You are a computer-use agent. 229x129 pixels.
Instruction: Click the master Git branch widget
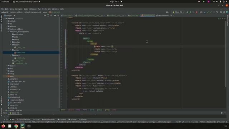point(221,122)
